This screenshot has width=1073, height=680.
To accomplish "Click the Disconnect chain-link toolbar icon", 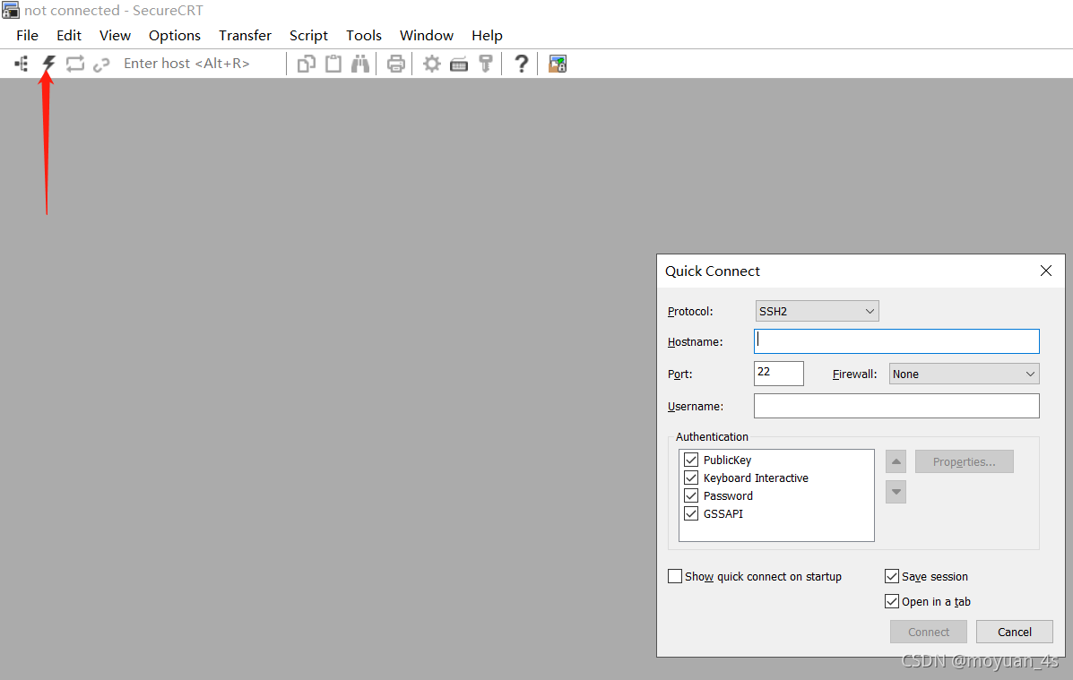I will pyautogui.click(x=101, y=65).
